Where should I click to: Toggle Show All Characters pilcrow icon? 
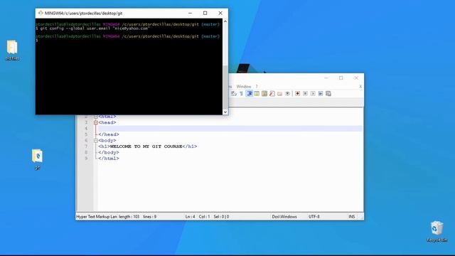point(242,93)
